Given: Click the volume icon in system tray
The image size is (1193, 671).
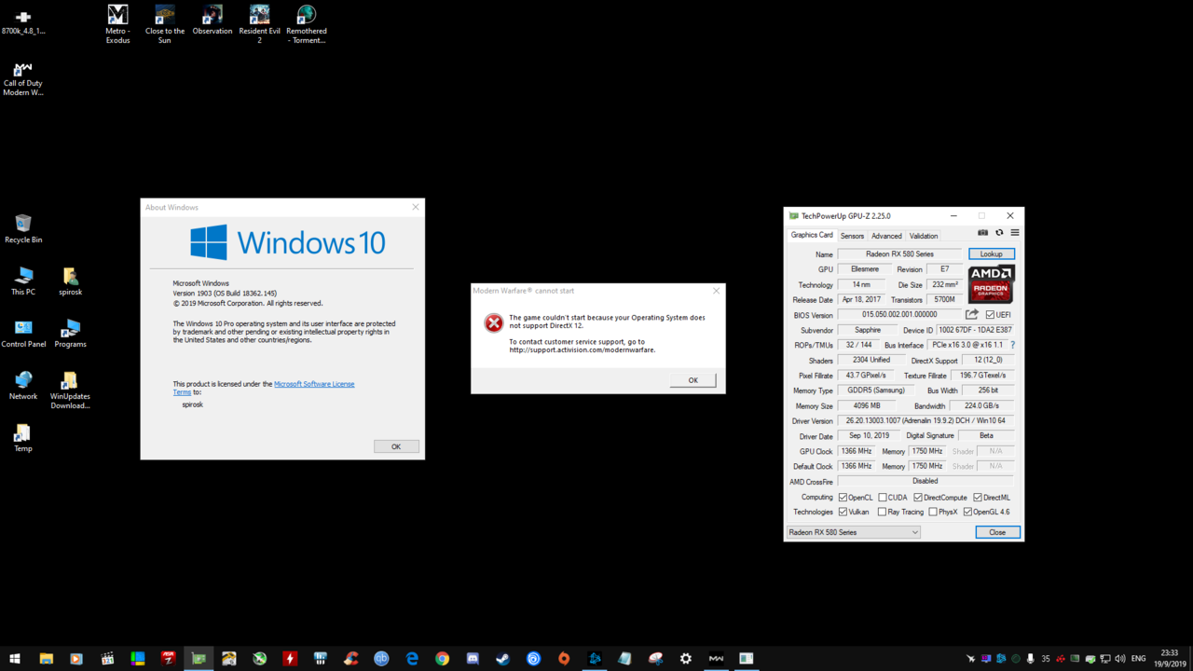Looking at the screenshot, I should point(1119,659).
